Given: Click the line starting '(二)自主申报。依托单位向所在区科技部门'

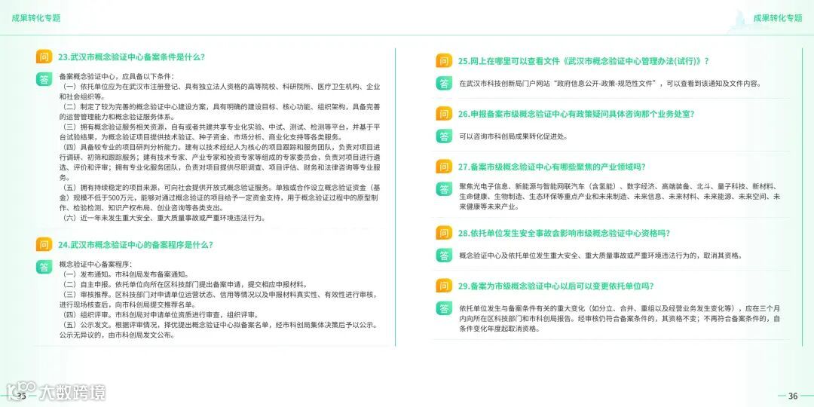Looking at the screenshot, I should pos(185,284).
